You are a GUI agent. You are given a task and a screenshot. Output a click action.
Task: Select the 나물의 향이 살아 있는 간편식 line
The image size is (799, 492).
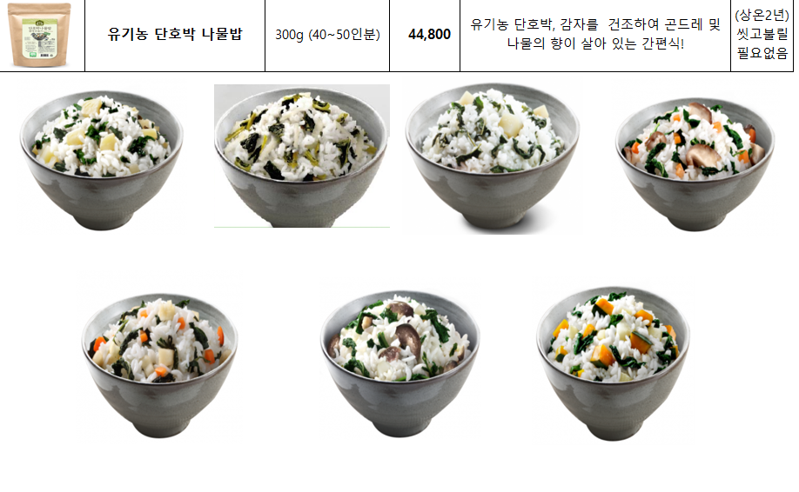coord(595,43)
